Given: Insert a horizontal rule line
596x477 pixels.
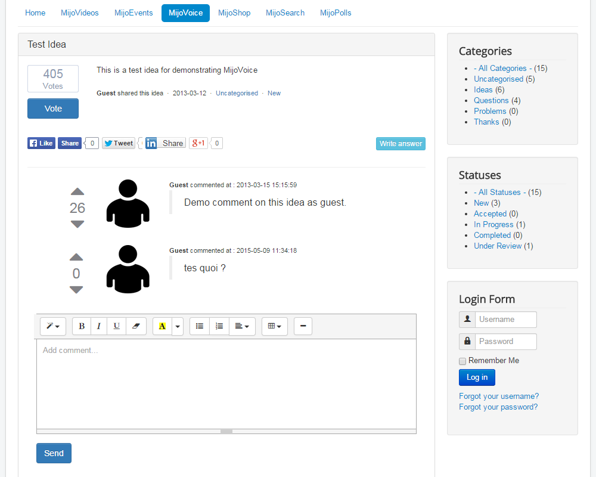Looking at the screenshot, I should point(303,326).
